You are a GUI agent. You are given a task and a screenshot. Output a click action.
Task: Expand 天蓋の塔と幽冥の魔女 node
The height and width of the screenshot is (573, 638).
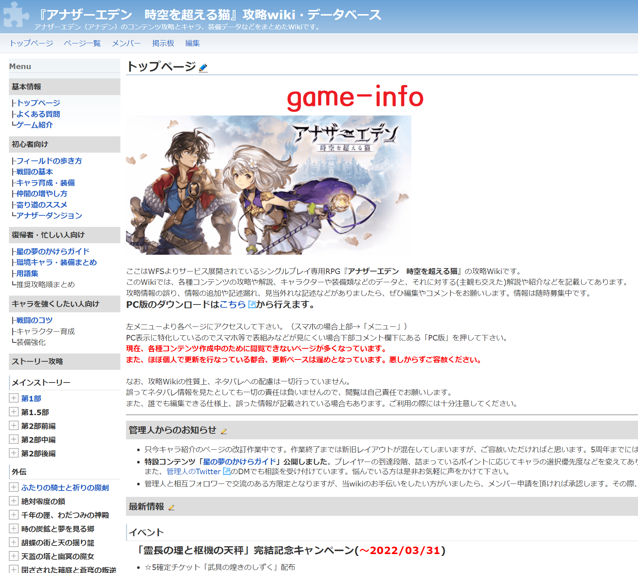point(14,556)
